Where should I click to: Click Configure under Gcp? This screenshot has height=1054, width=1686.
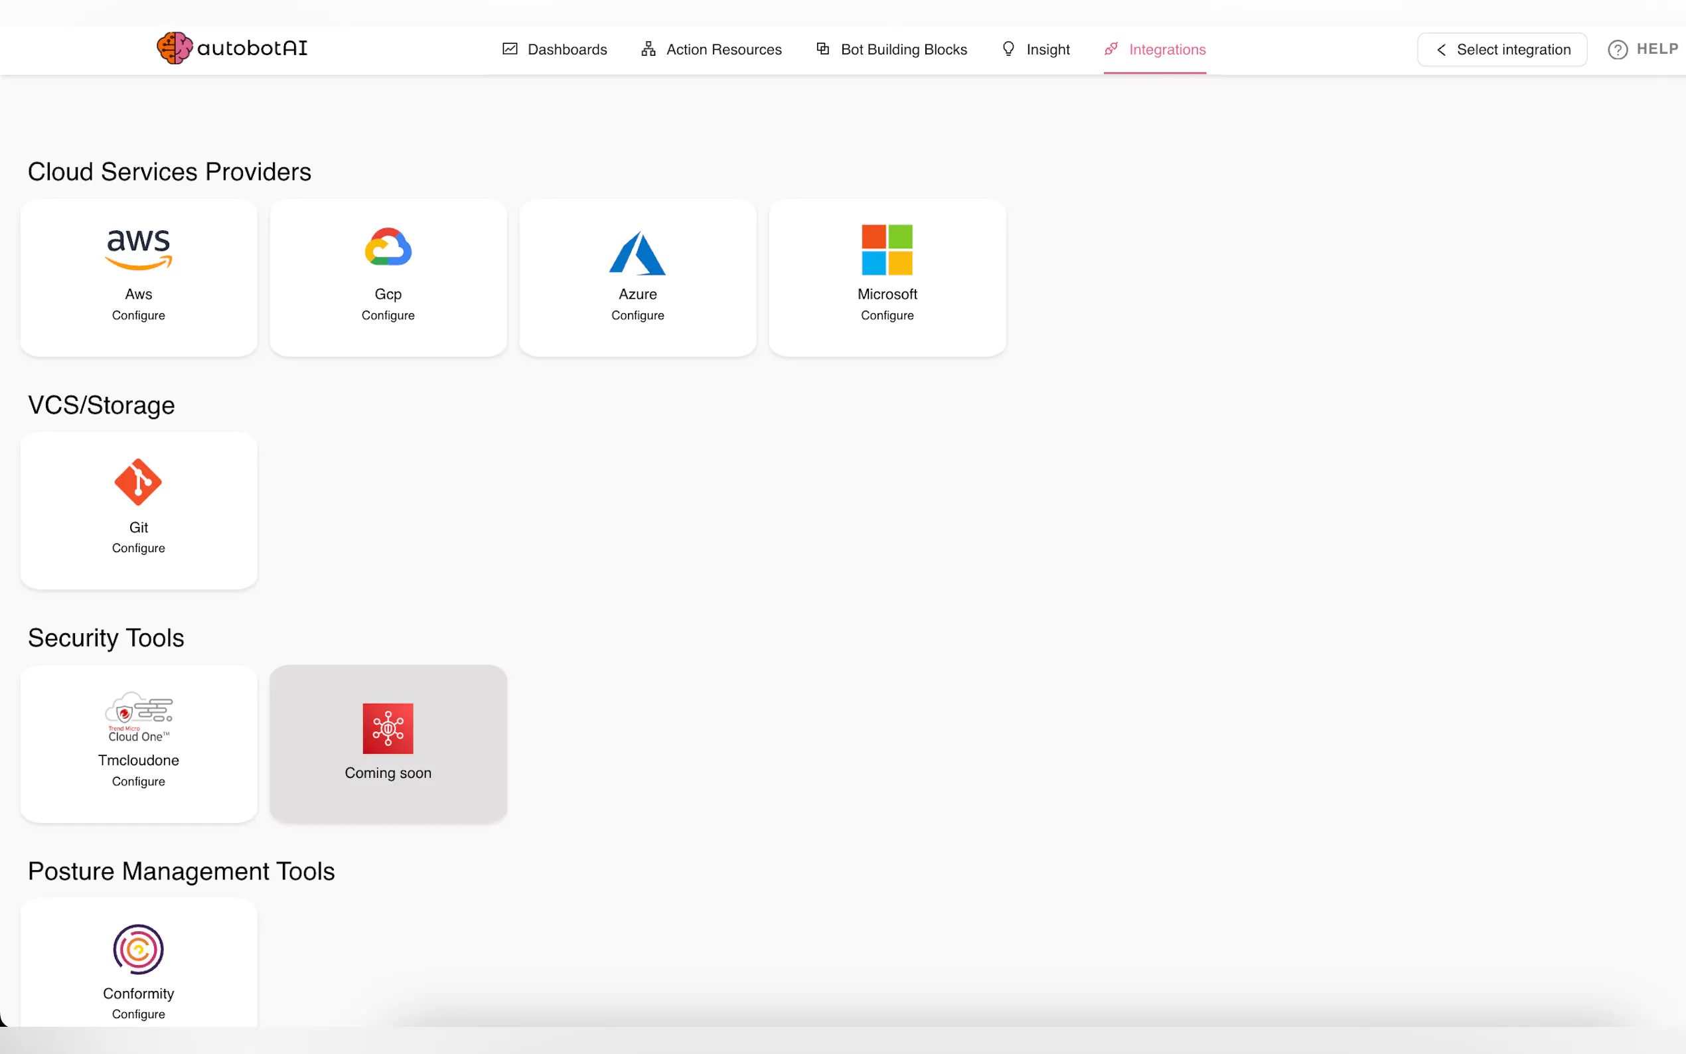[388, 315]
